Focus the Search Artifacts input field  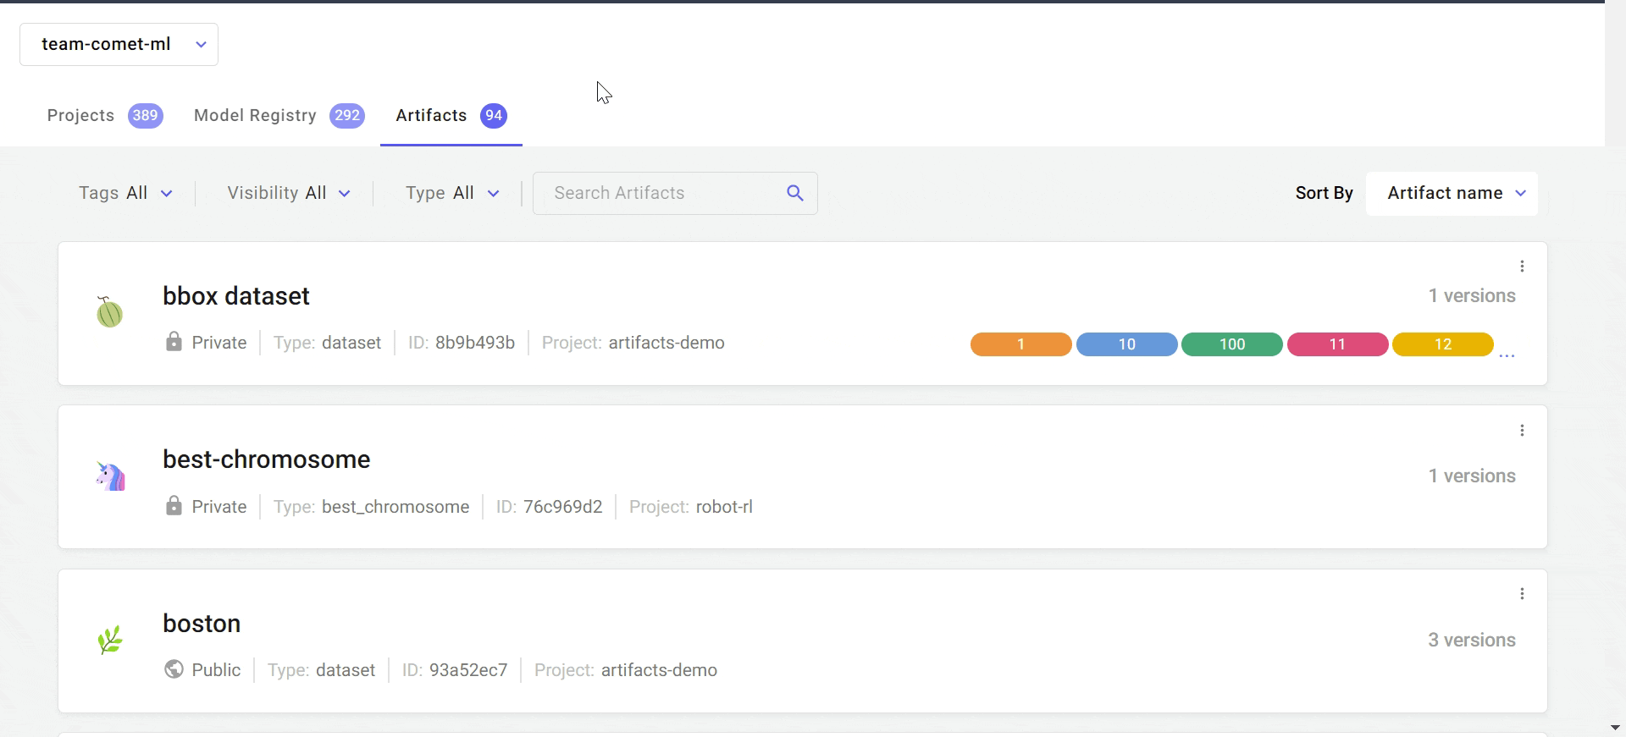[x=661, y=193]
